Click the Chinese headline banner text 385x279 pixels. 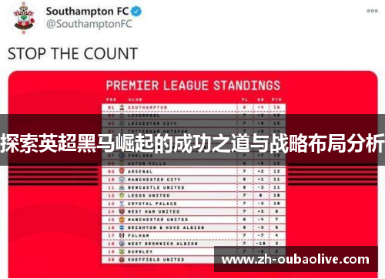pyautogui.click(x=192, y=143)
